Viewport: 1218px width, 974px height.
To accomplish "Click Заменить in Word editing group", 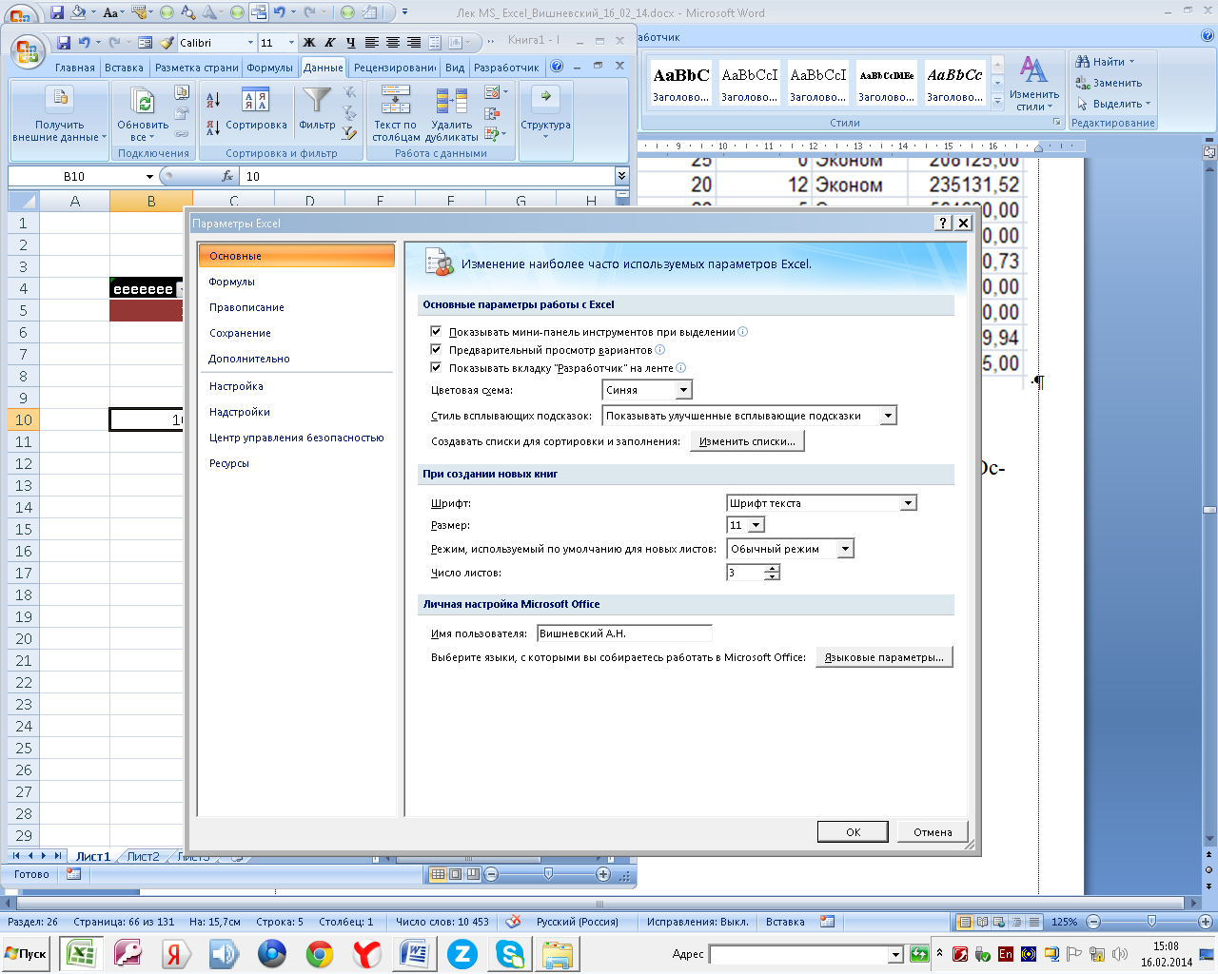I will [x=1109, y=83].
